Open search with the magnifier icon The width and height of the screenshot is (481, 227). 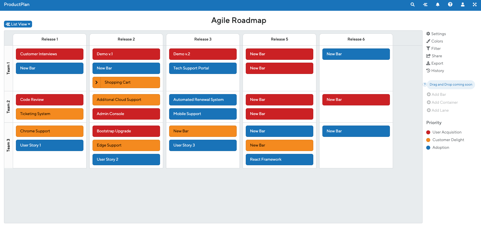tap(413, 5)
